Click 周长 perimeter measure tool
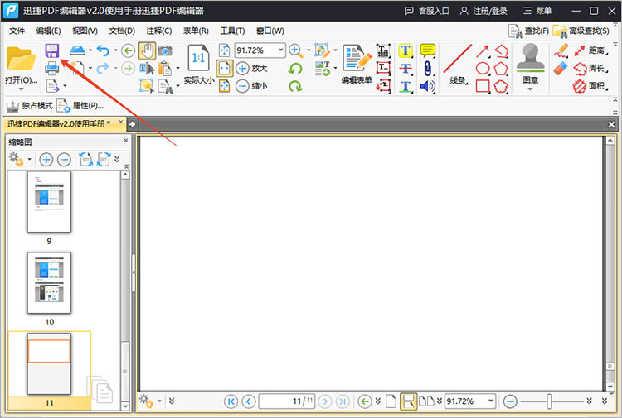Viewport: 622px width, 418px height. pyautogui.click(x=591, y=69)
